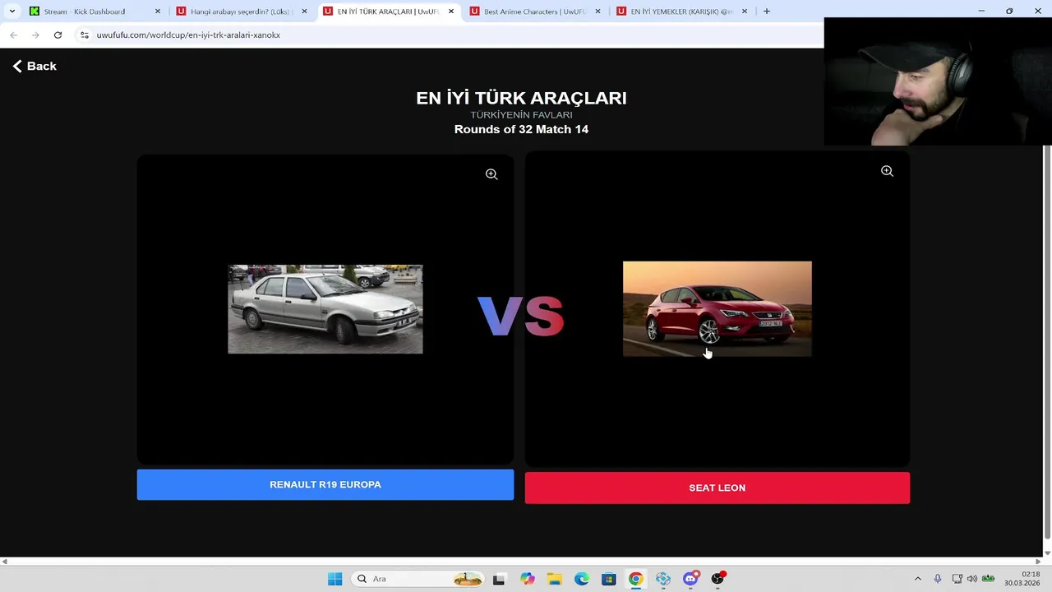1052x592 pixels.
Task: Open a new browser tab
Action: point(767,12)
